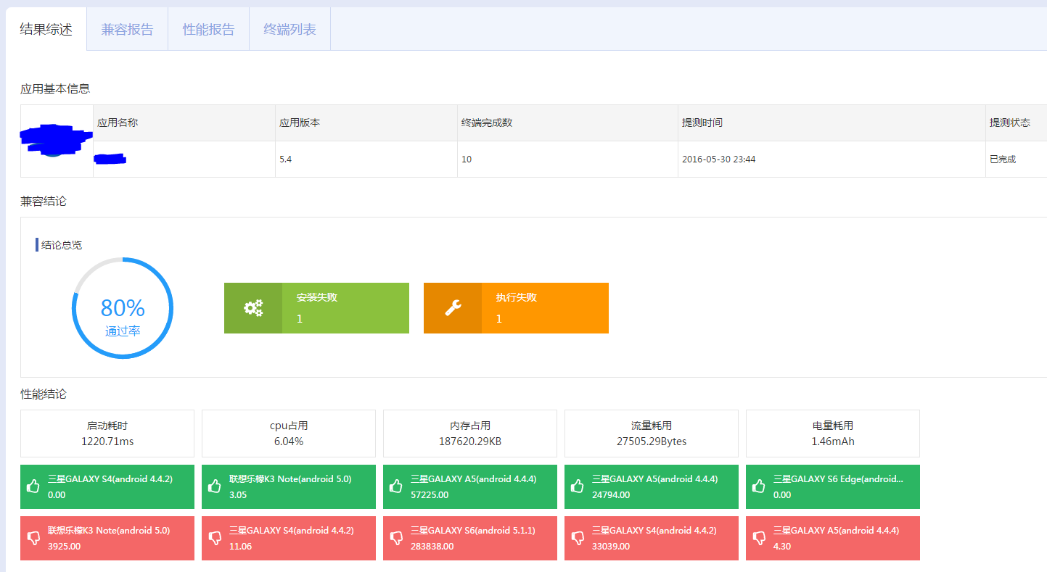Click the 80% 通过率 progress circle
Screen dimensions: 1047x572
123,308
